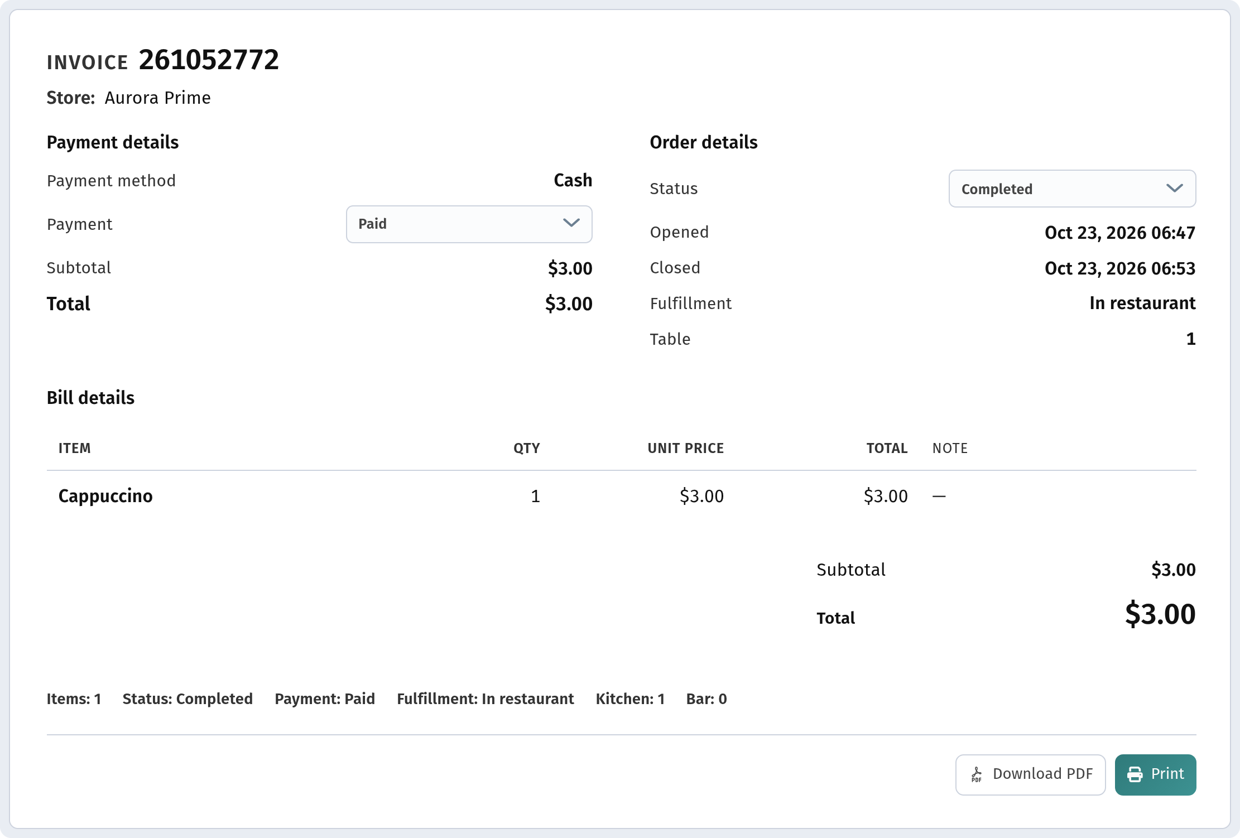The height and width of the screenshot is (838, 1240).
Task: Click the closed time Oct 23, 2026 06:53
Action: (x=1120, y=268)
